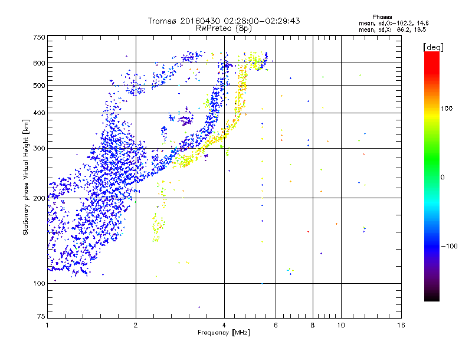This screenshot has height=354, width=472.
Task: Click the y-axis tick label '400'
Action: [x=40, y=113]
